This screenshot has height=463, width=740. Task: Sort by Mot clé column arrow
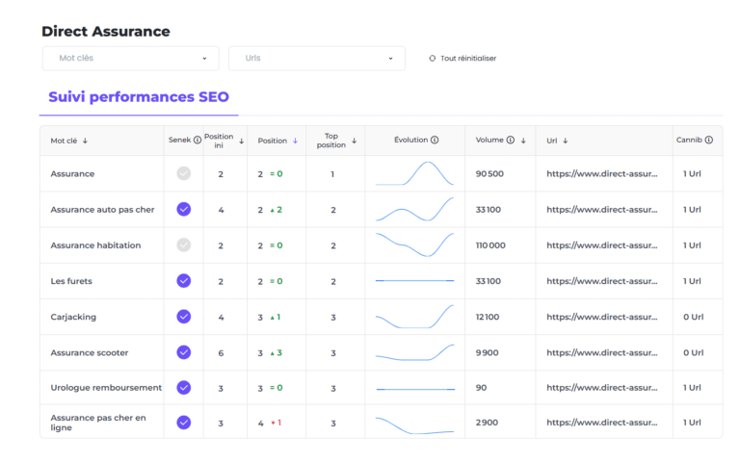tap(85, 141)
